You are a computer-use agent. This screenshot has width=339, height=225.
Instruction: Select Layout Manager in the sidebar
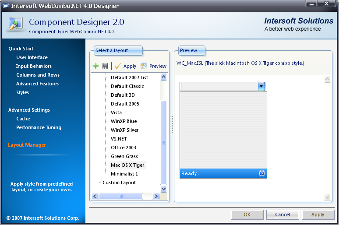click(27, 145)
